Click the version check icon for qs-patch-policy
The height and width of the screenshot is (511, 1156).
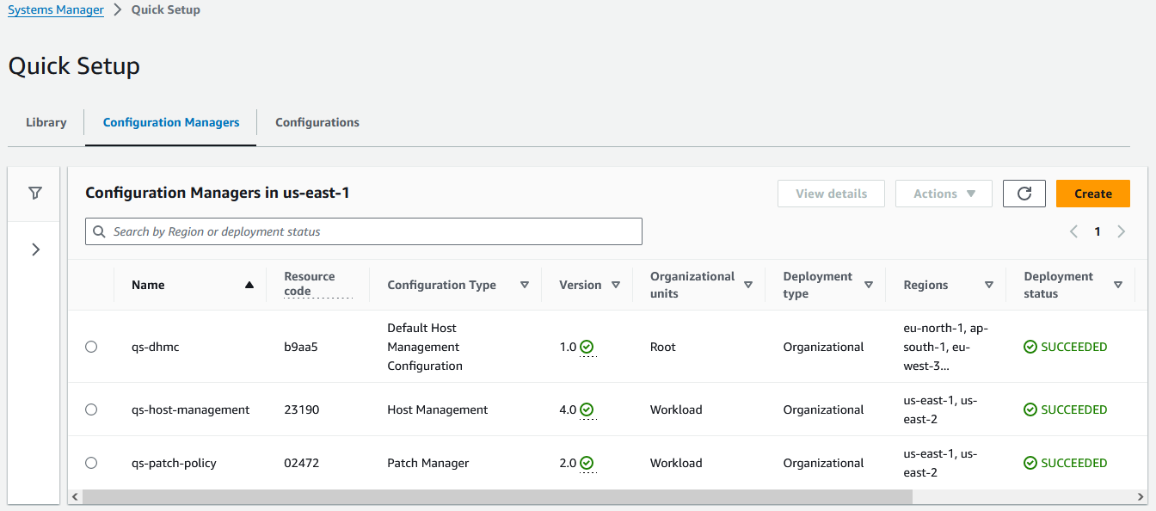point(587,463)
